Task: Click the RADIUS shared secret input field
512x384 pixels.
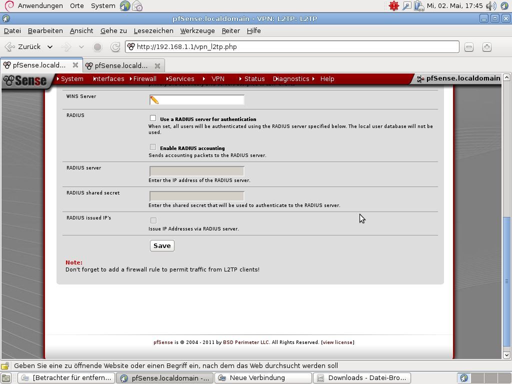Action: (197, 196)
